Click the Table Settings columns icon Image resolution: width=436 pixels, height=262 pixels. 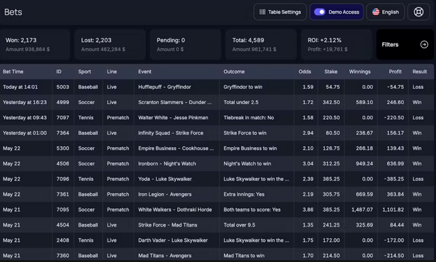[x=262, y=12]
